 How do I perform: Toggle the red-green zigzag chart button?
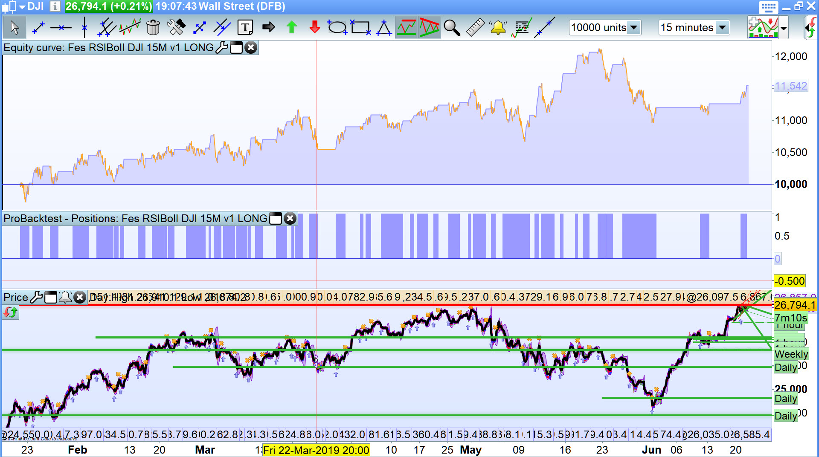tap(406, 28)
